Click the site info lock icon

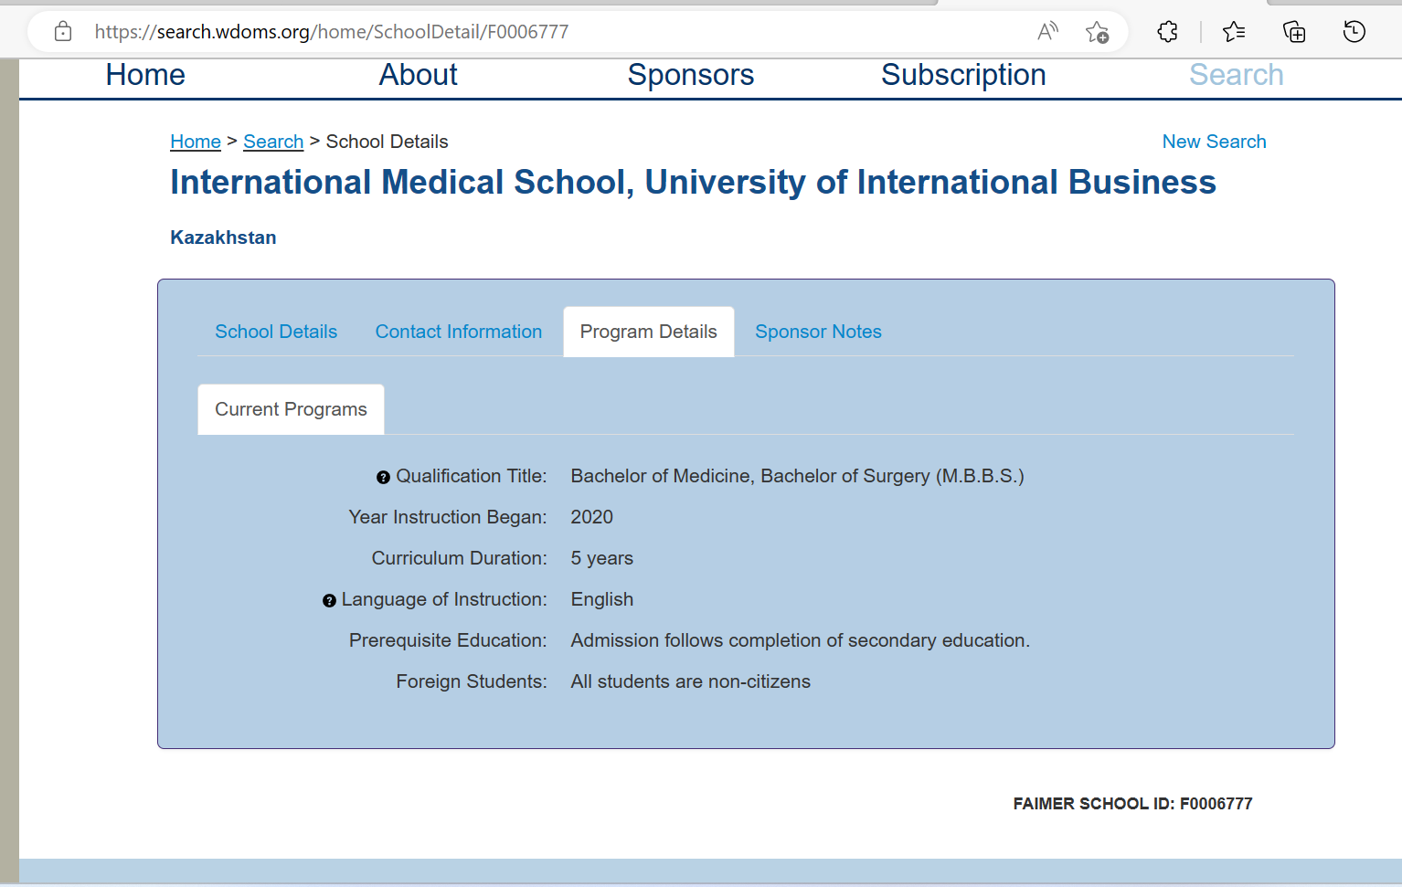pyautogui.click(x=63, y=32)
